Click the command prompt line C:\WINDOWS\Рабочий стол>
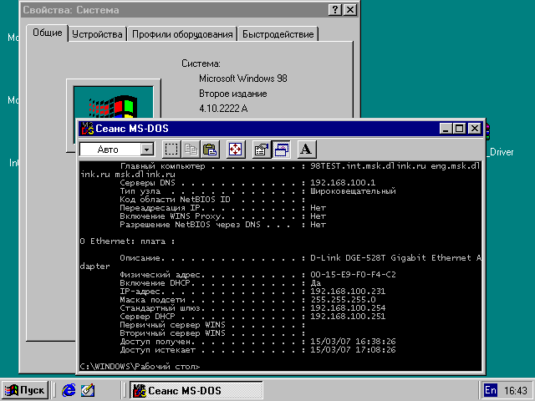535x401 pixels. 140,367
